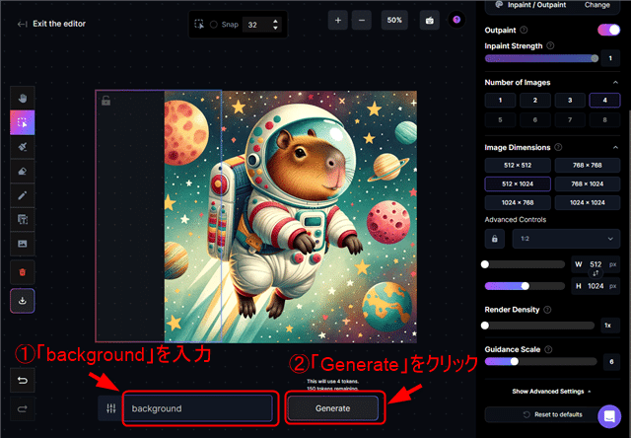Click Exit the editor

tap(59, 24)
